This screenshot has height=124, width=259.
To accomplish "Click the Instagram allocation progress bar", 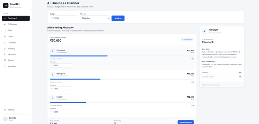I will pos(122,79).
